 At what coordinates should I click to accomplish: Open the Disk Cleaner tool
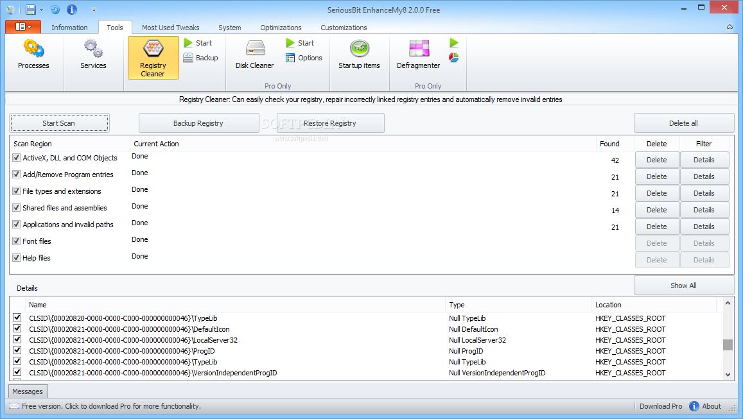point(254,55)
